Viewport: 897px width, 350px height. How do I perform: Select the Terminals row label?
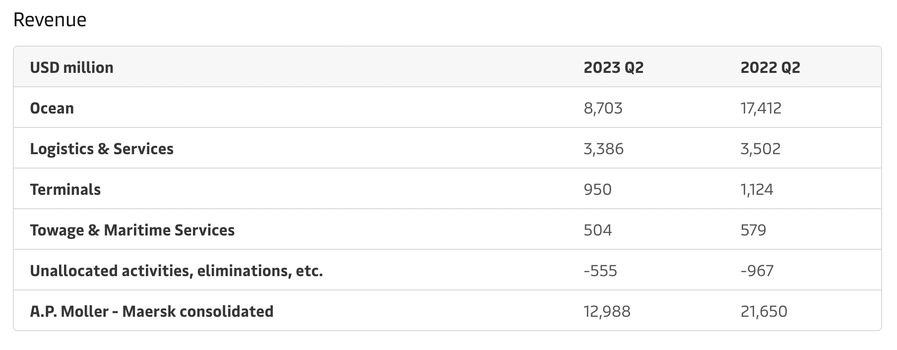pyautogui.click(x=65, y=189)
